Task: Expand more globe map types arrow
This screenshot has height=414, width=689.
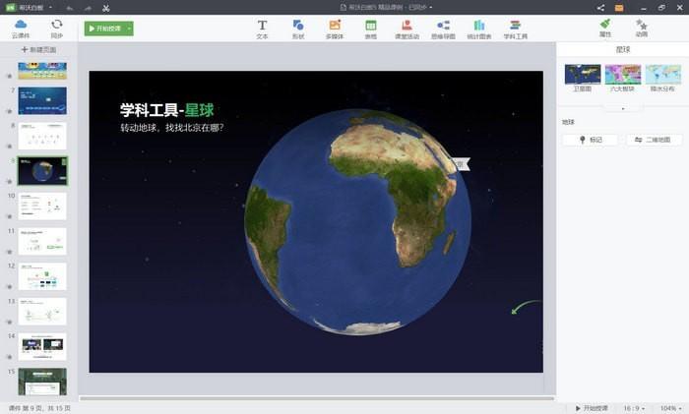Action: pyautogui.click(x=622, y=108)
